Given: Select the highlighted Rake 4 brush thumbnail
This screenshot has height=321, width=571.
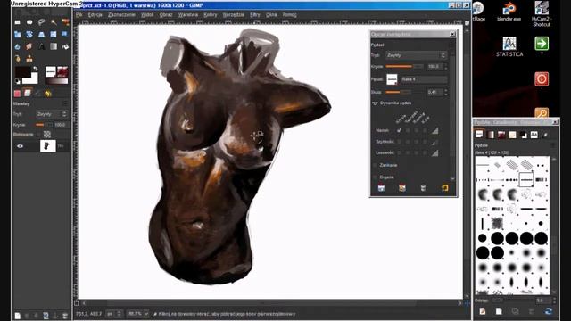Looking at the screenshot, I should (x=526, y=180).
